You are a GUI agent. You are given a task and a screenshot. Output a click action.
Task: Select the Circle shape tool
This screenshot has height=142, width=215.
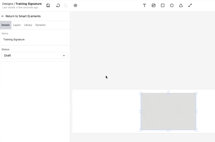[172, 5]
